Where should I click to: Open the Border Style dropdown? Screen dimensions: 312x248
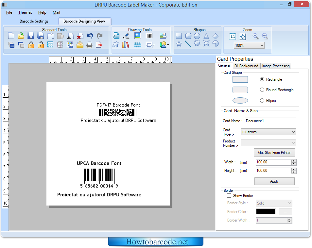pyautogui.click(x=289, y=203)
